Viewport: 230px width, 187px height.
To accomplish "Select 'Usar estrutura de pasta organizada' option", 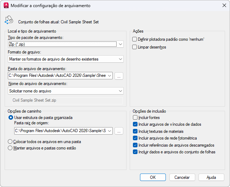I will 11,118.
